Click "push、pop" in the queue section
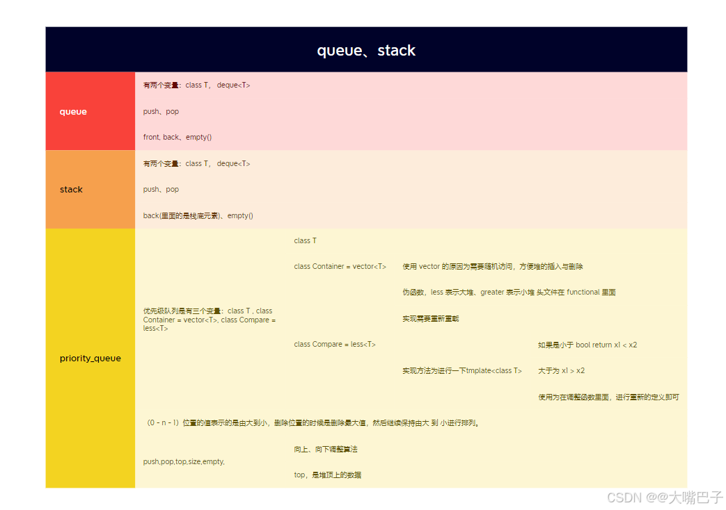This screenshot has width=726, height=510. coord(161,111)
